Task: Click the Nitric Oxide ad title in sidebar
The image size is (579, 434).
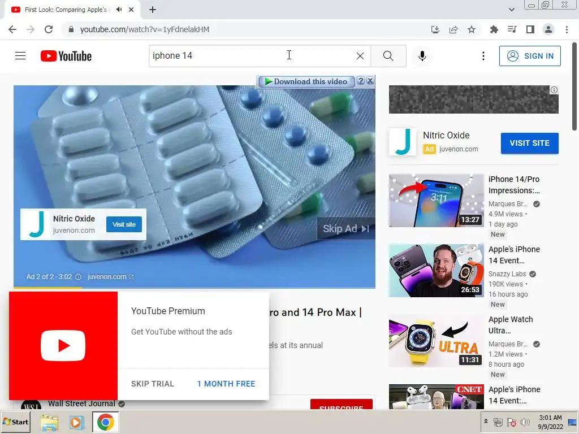Action: 446,135
